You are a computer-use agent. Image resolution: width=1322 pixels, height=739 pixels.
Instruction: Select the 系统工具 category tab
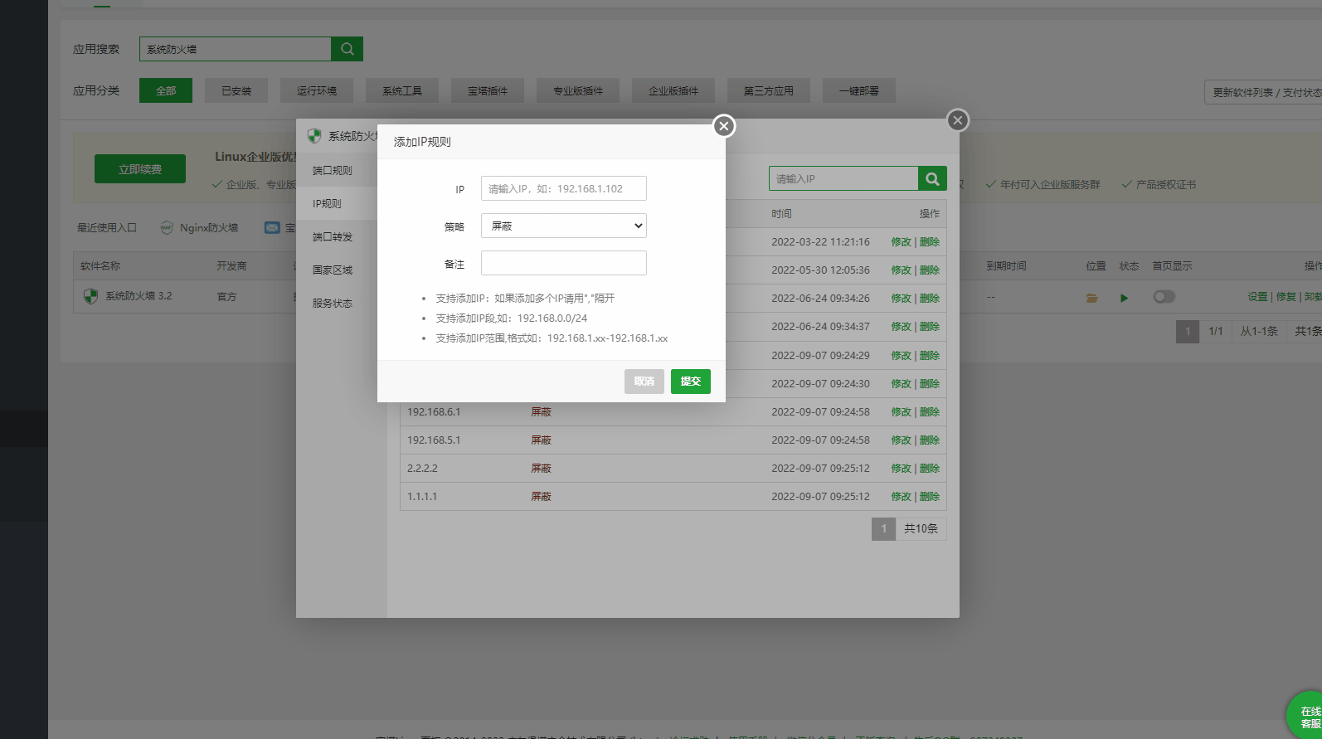tap(402, 90)
